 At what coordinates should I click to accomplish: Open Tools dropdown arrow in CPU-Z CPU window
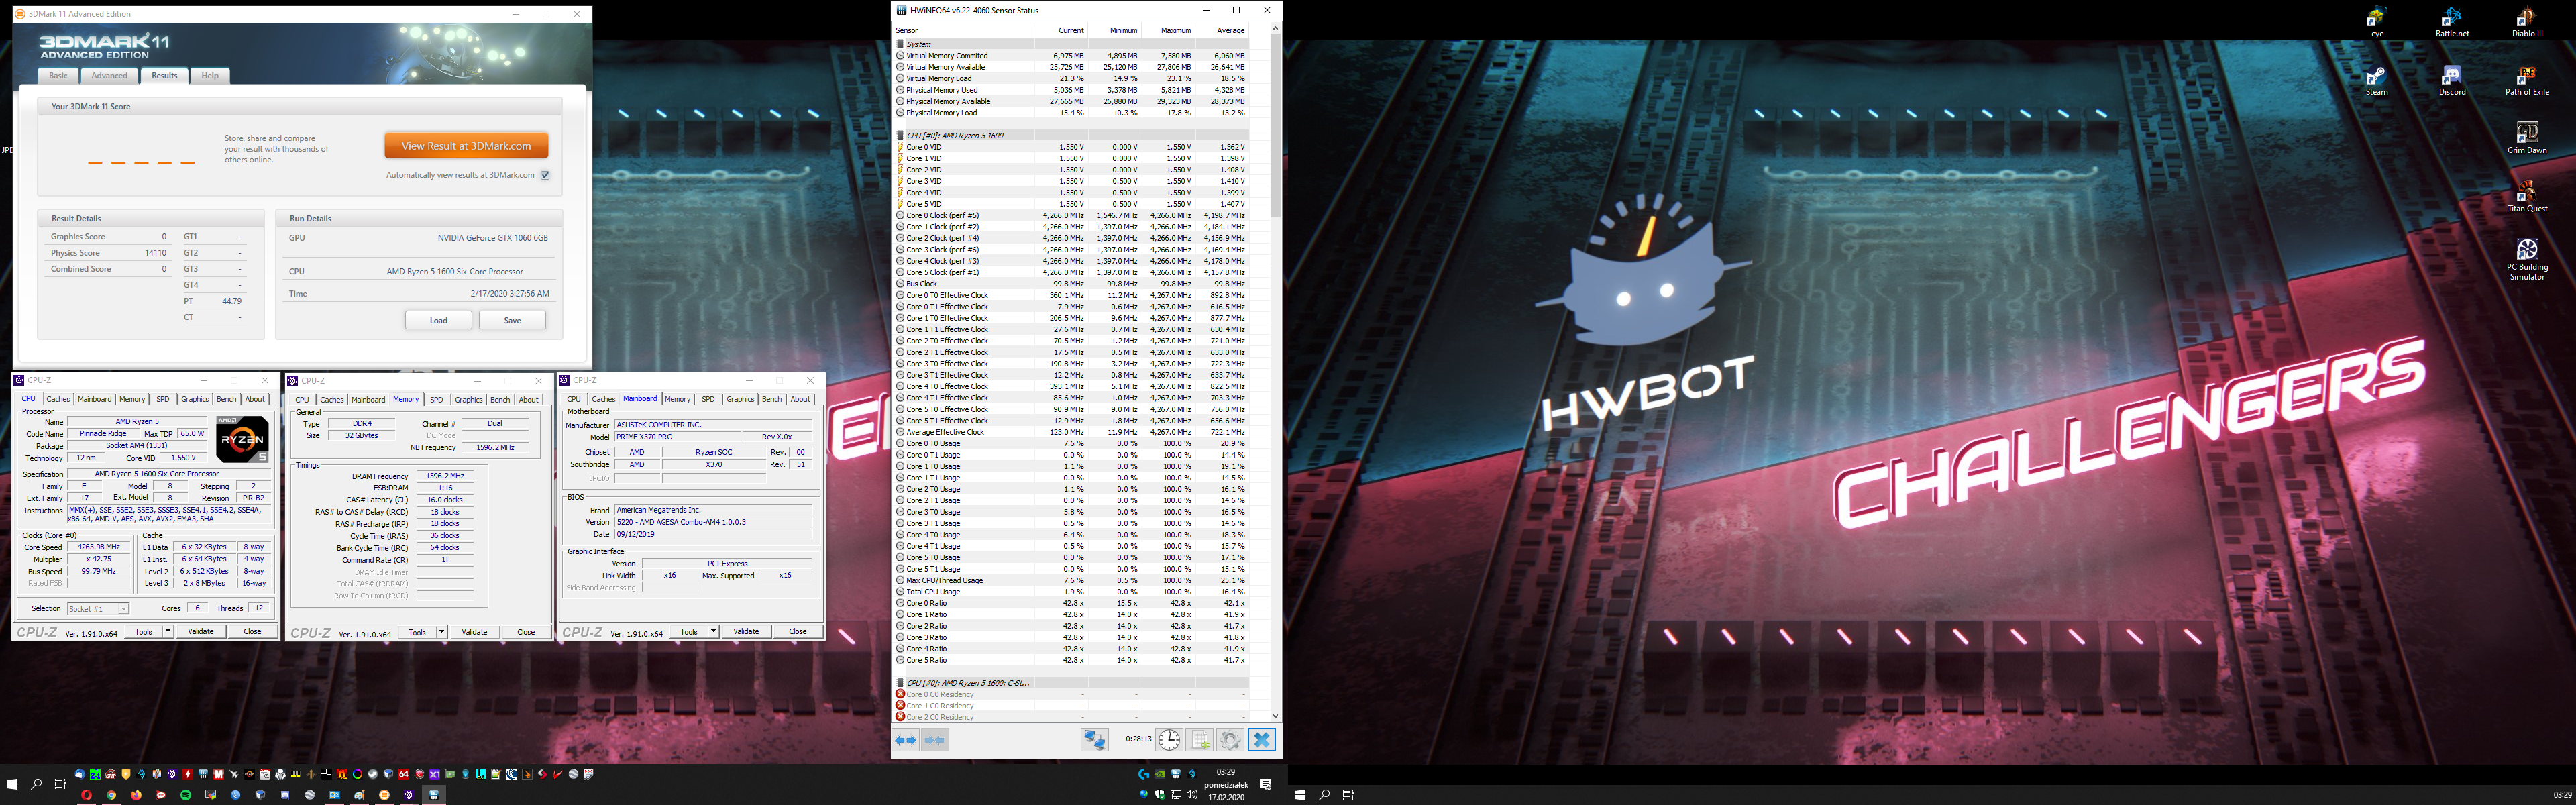(168, 631)
